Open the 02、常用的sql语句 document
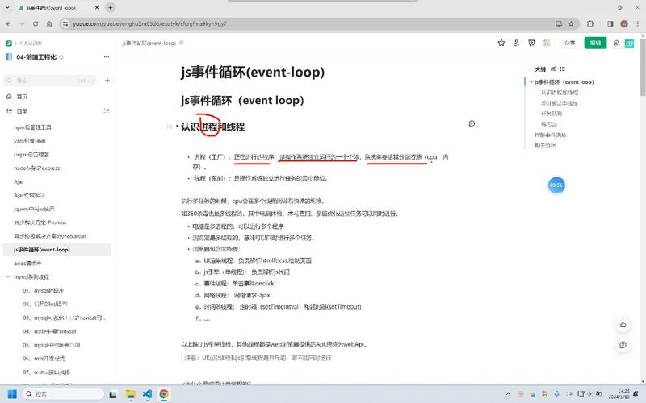This screenshot has width=646, height=403. [45, 304]
